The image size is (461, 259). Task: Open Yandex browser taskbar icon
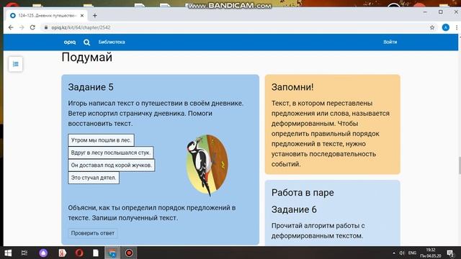tap(62, 253)
